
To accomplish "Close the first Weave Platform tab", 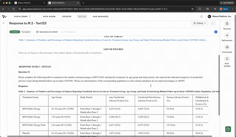I will pyautogui.click(x=44, y=3).
